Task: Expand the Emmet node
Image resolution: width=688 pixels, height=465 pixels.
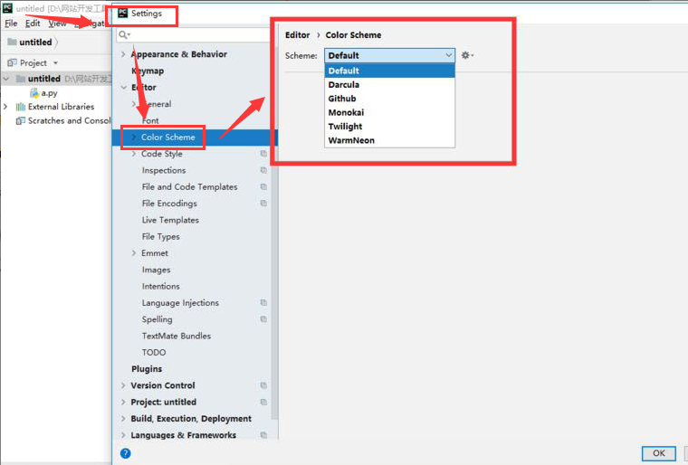Action: (134, 253)
